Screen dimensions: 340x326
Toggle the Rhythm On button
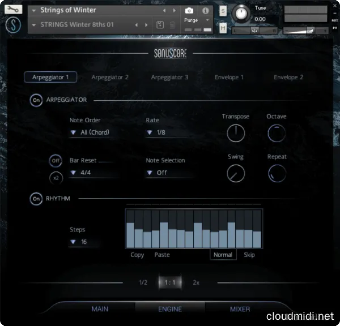coord(36,199)
